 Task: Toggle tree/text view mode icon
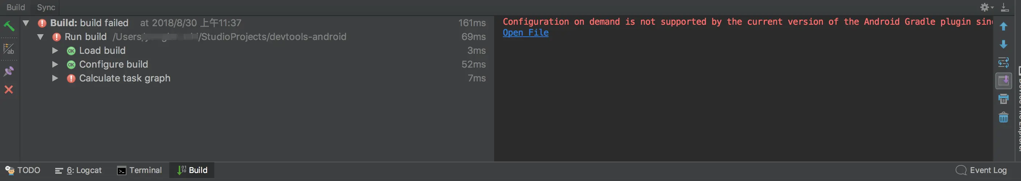coord(9,49)
